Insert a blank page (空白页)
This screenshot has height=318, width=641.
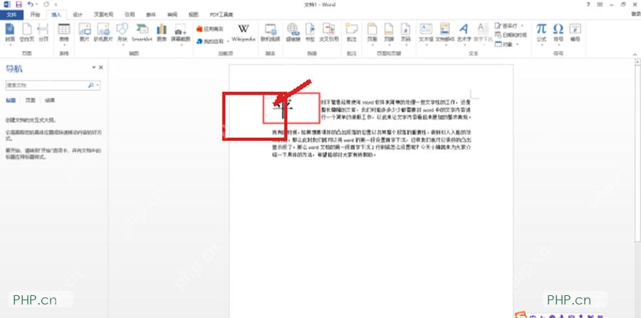coord(26,33)
